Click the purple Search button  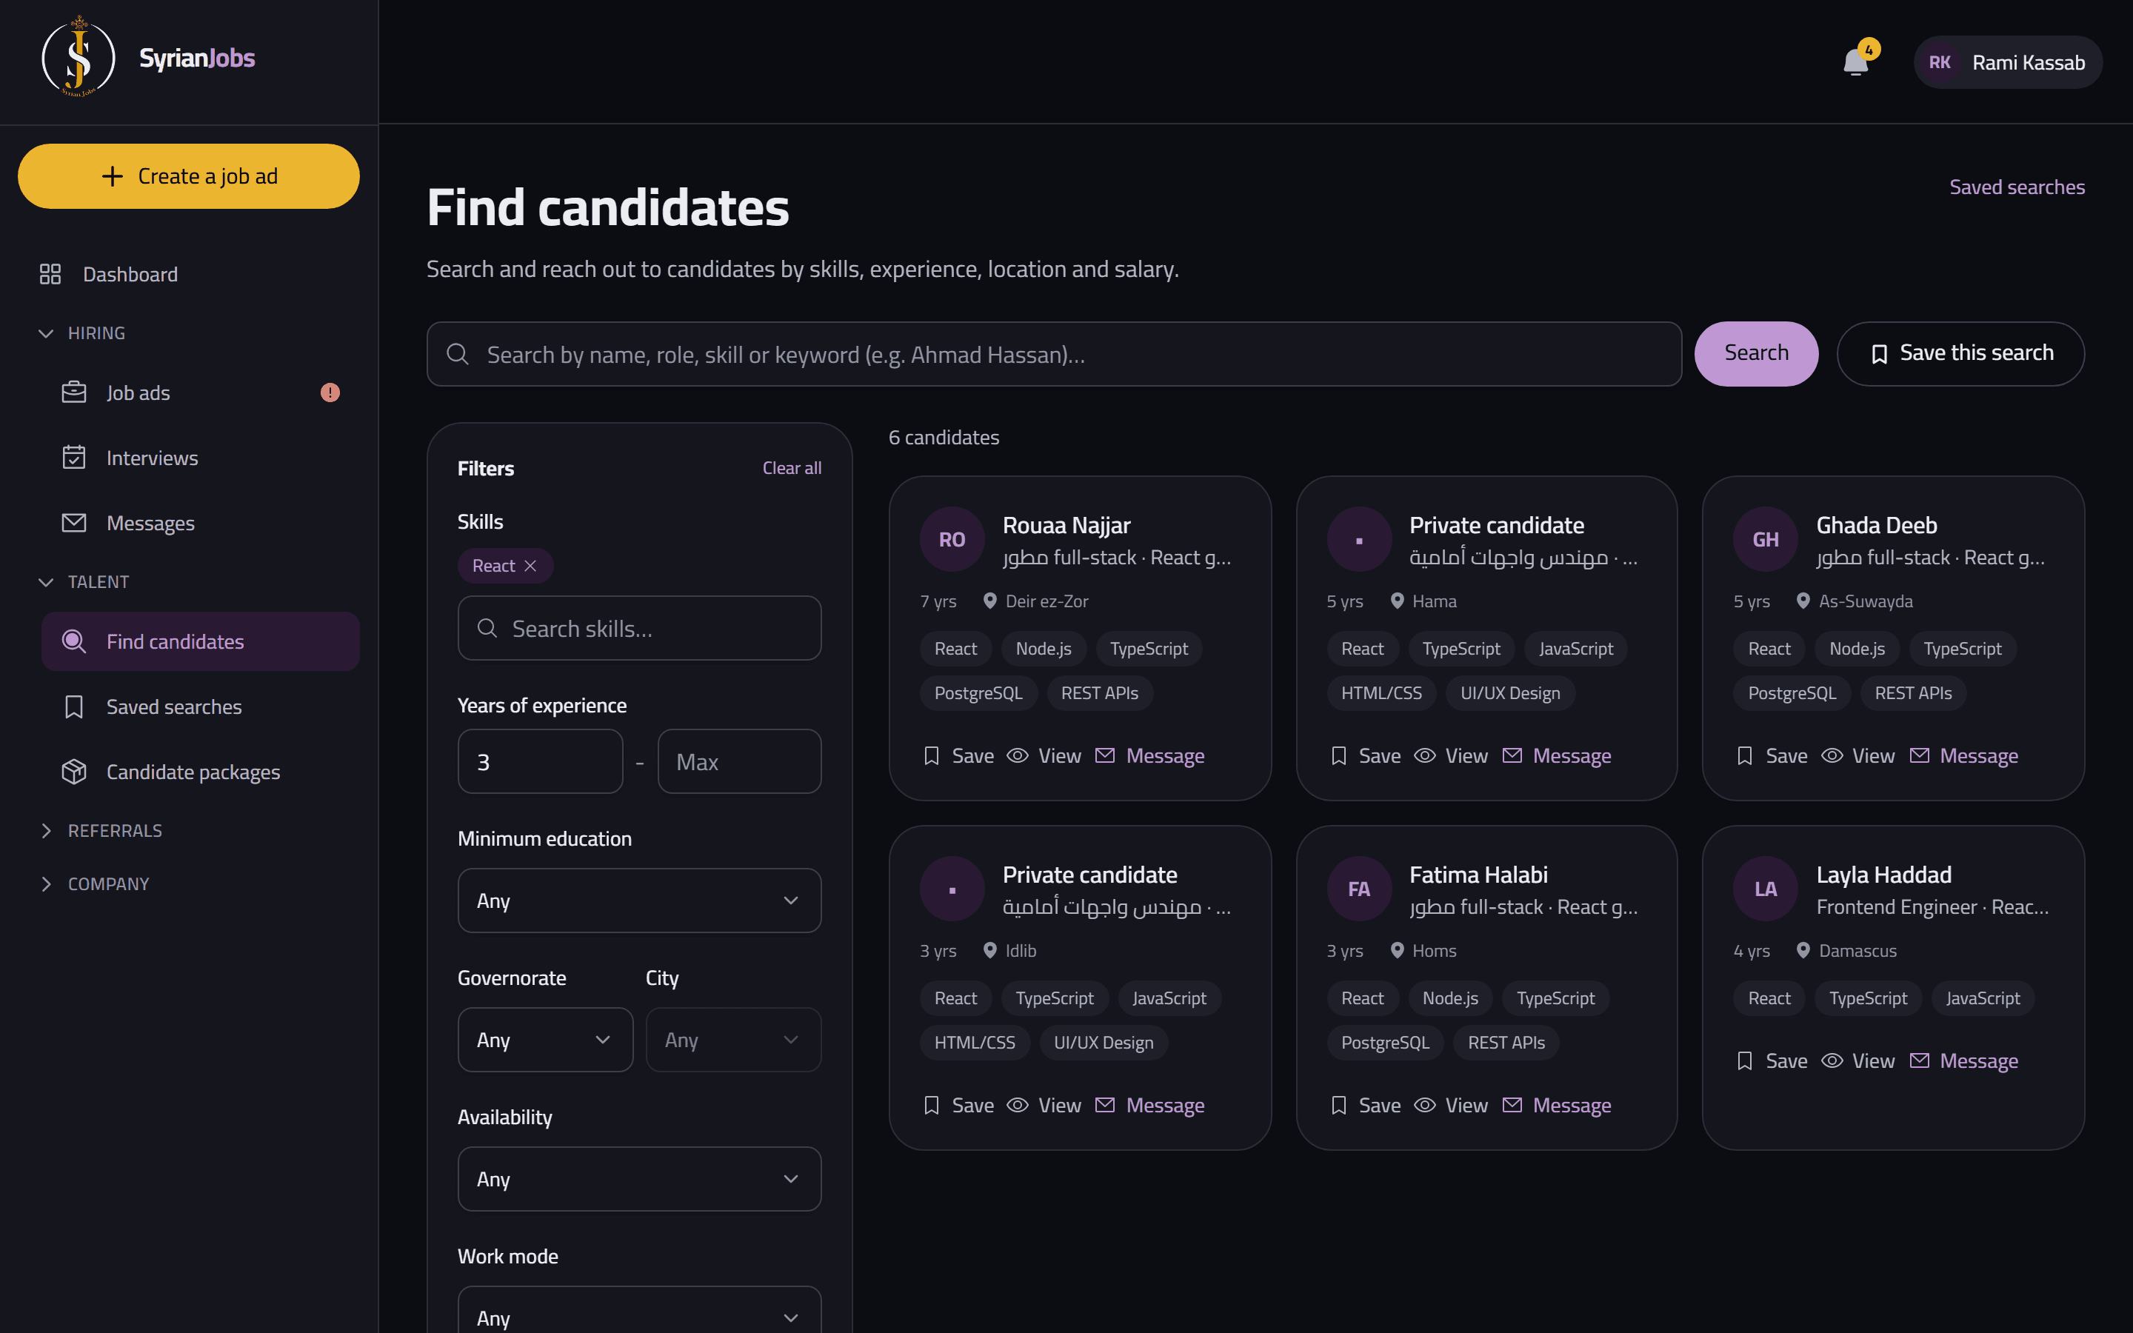click(x=1756, y=353)
